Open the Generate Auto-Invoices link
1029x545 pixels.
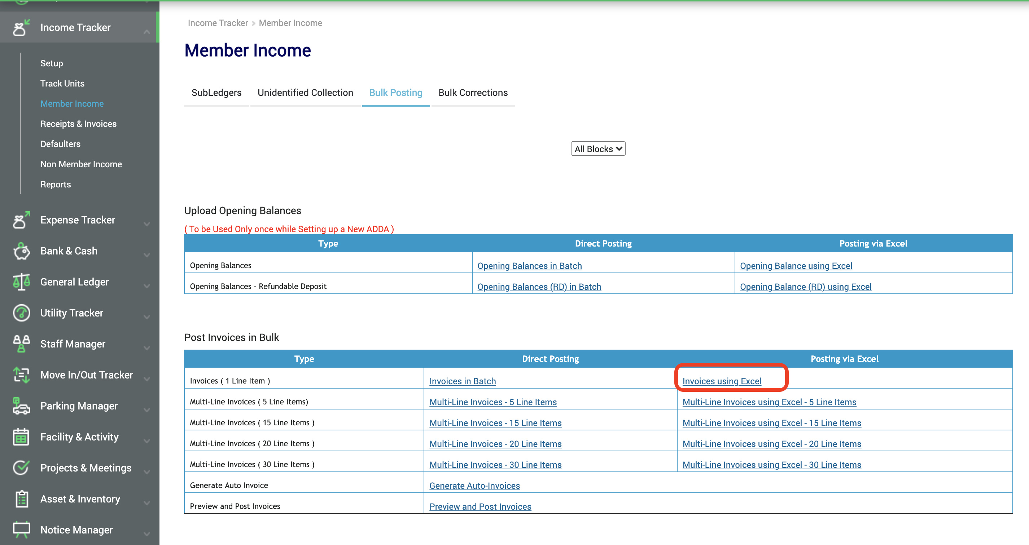pyautogui.click(x=474, y=486)
